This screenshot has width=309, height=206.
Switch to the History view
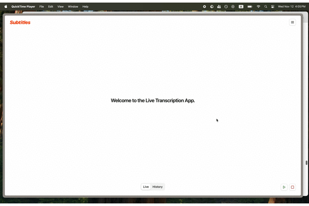pyautogui.click(x=158, y=187)
